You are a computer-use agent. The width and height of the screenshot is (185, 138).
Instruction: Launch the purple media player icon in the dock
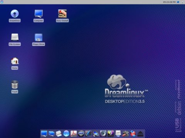[111, 134]
